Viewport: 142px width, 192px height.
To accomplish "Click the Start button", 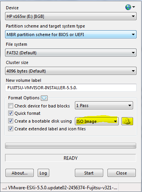I will point(89,173).
